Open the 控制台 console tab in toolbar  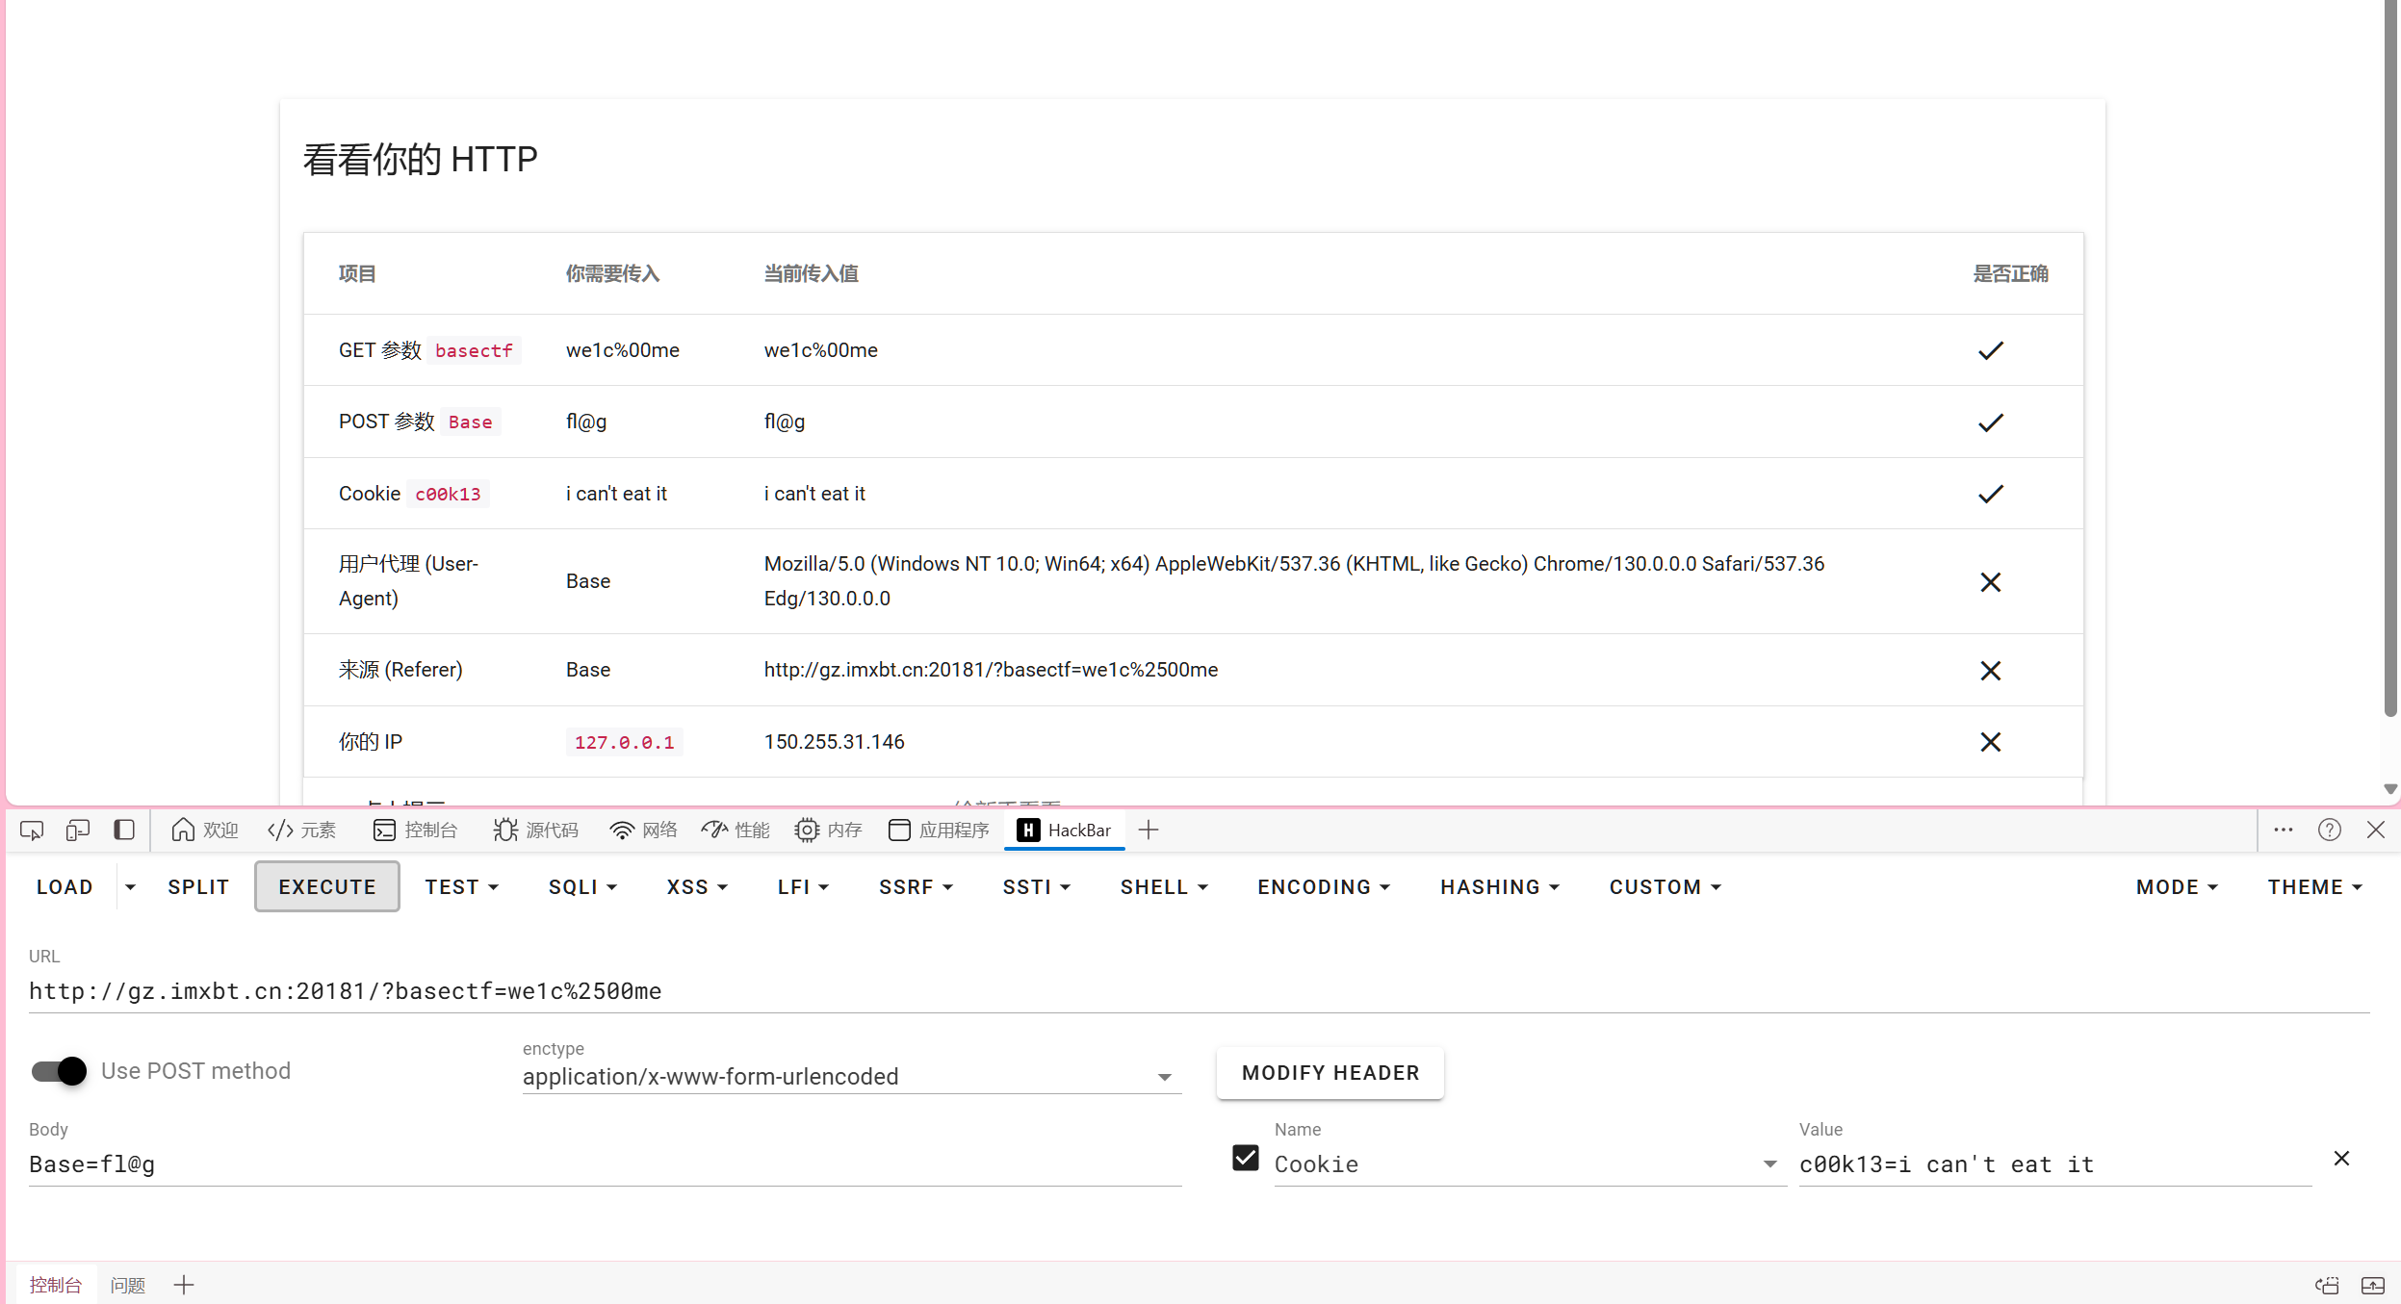pos(416,830)
